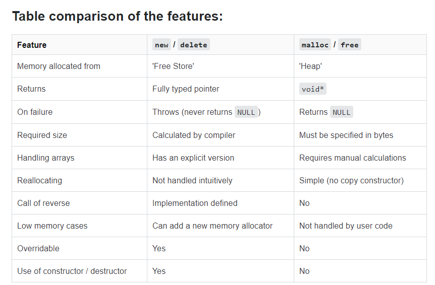Click the 'Free Store' cell

173,66
